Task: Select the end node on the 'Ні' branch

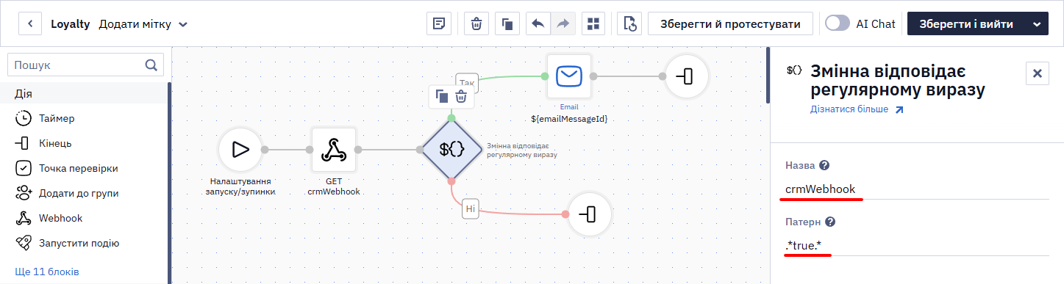Action: point(590,214)
